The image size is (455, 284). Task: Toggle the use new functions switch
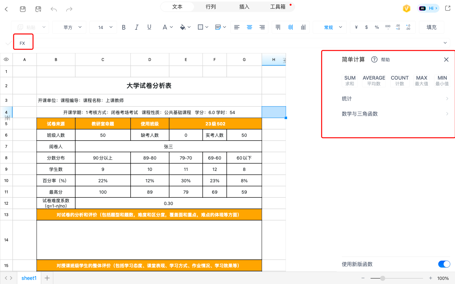click(444, 264)
